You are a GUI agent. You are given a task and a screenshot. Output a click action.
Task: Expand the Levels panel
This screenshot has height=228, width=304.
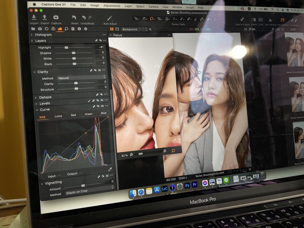(x=36, y=103)
